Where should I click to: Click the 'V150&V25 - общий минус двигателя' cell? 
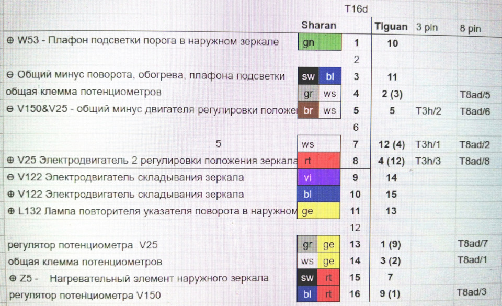(152, 109)
